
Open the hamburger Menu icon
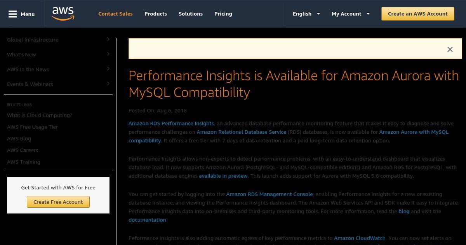(13, 14)
